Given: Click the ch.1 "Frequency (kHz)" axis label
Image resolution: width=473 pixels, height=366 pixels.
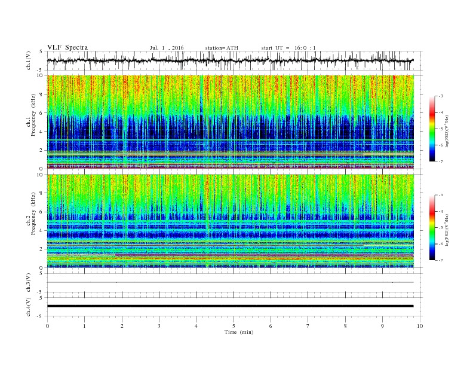Looking at the screenshot, I should 33,115.
